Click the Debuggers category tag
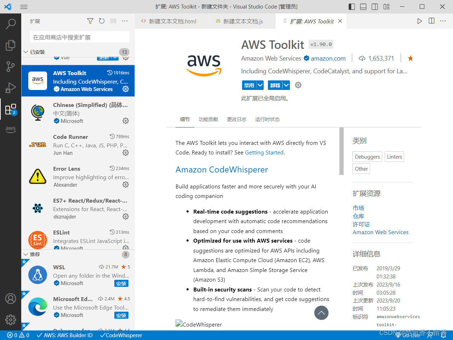Screen dimensions: 453x340 pos(367,157)
